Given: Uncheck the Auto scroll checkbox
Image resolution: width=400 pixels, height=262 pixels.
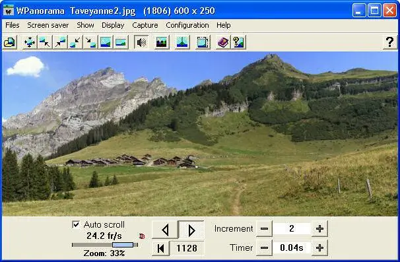Looking at the screenshot, I should point(76,224).
